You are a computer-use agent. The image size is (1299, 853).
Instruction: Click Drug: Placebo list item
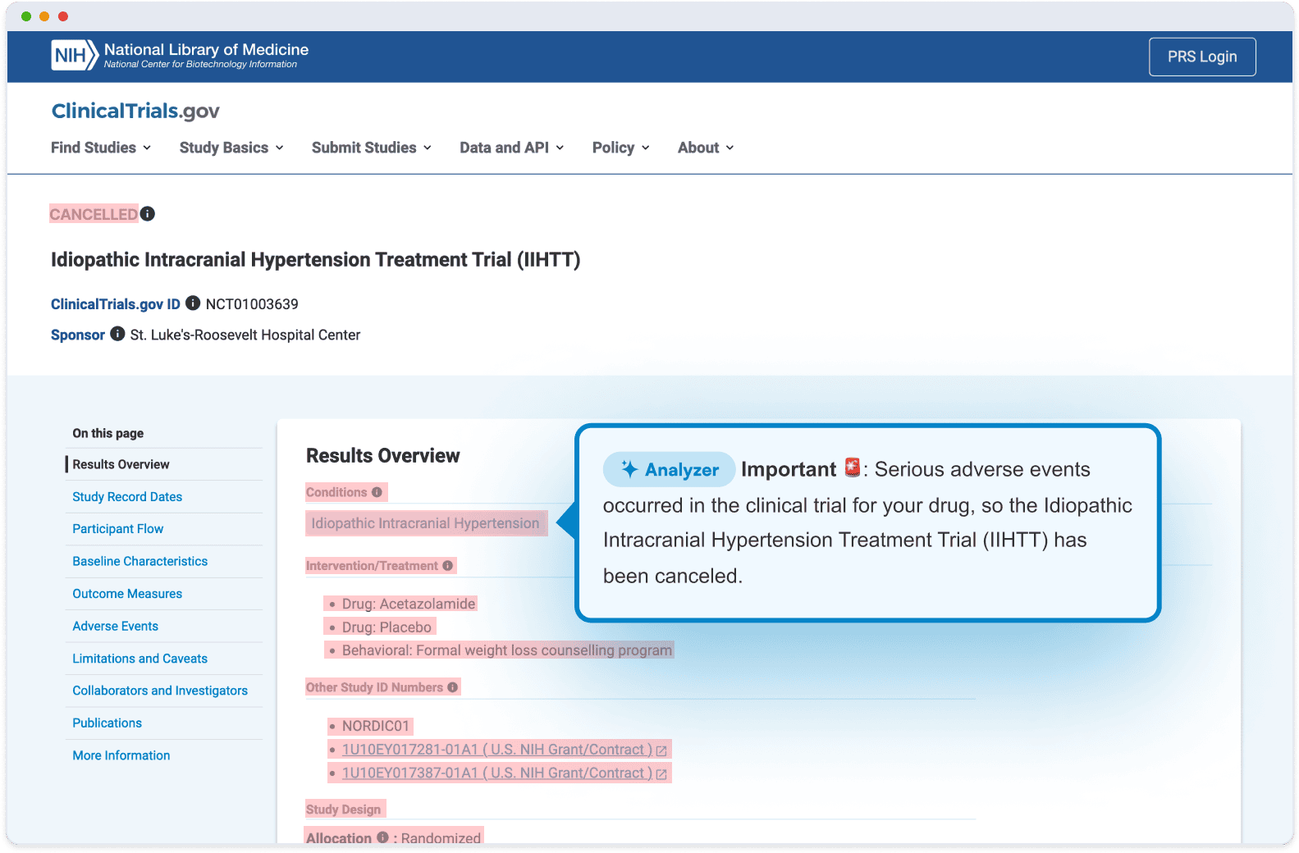pos(386,627)
